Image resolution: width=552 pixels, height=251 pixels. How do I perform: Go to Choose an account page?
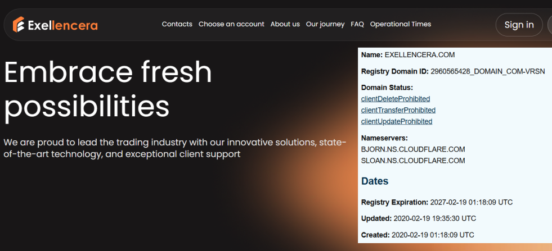tap(231, 24)
